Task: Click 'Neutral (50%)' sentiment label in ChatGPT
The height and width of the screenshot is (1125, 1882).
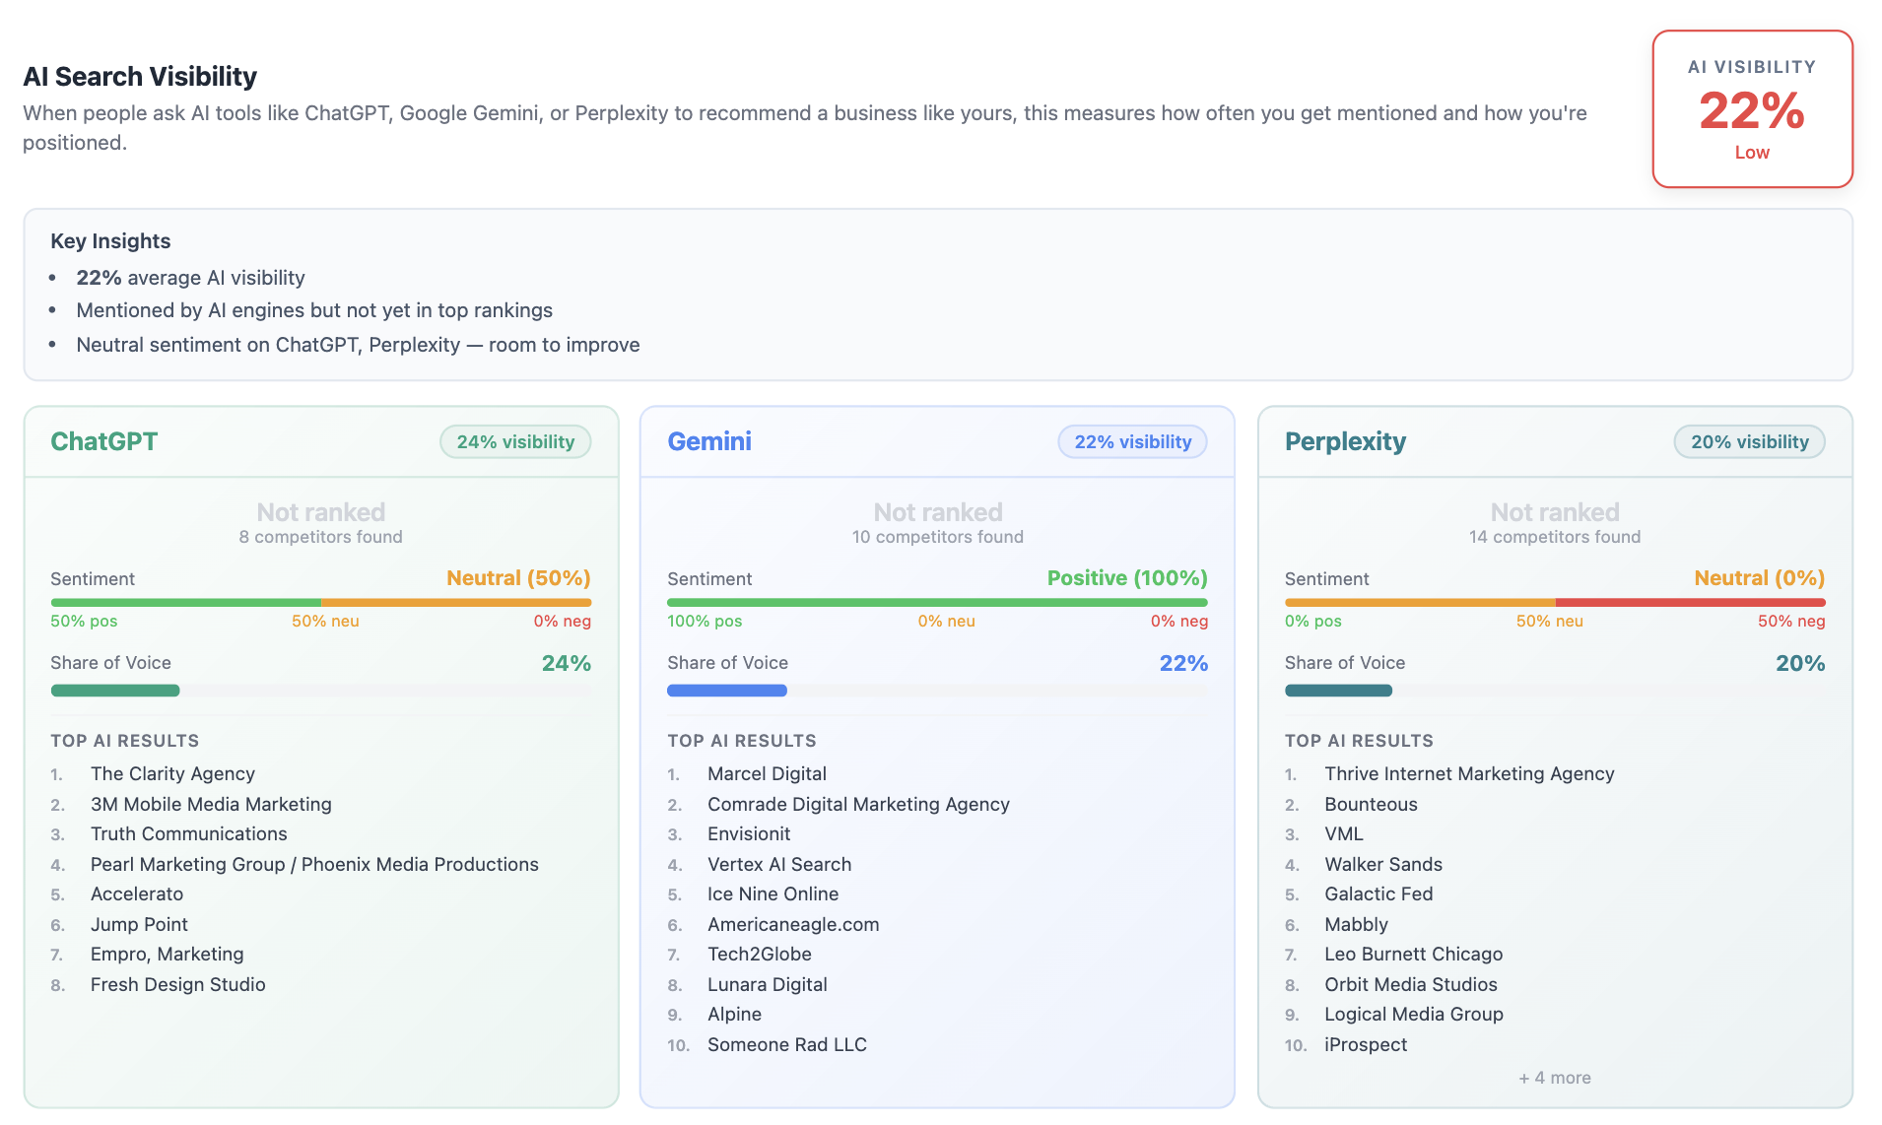Action: (518, 578)
